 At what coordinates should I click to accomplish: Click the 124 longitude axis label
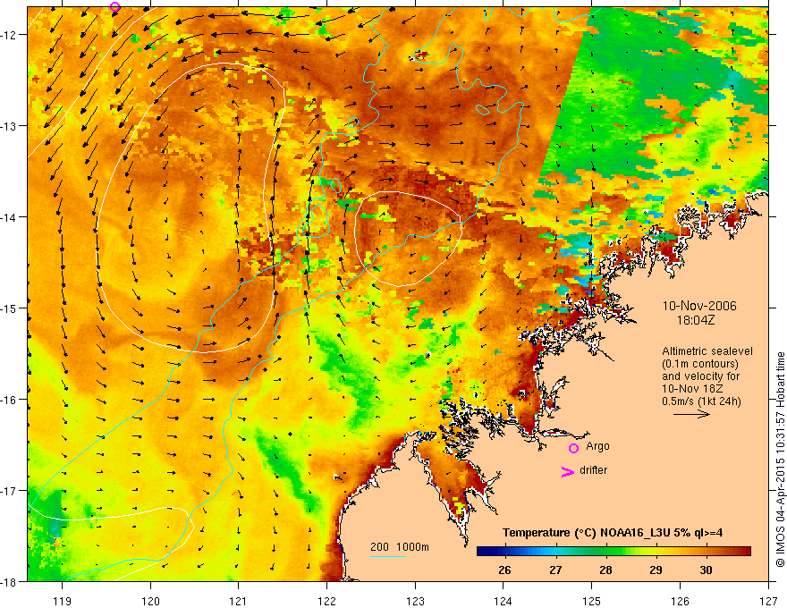pyautogui.click(x=504, y=601)
